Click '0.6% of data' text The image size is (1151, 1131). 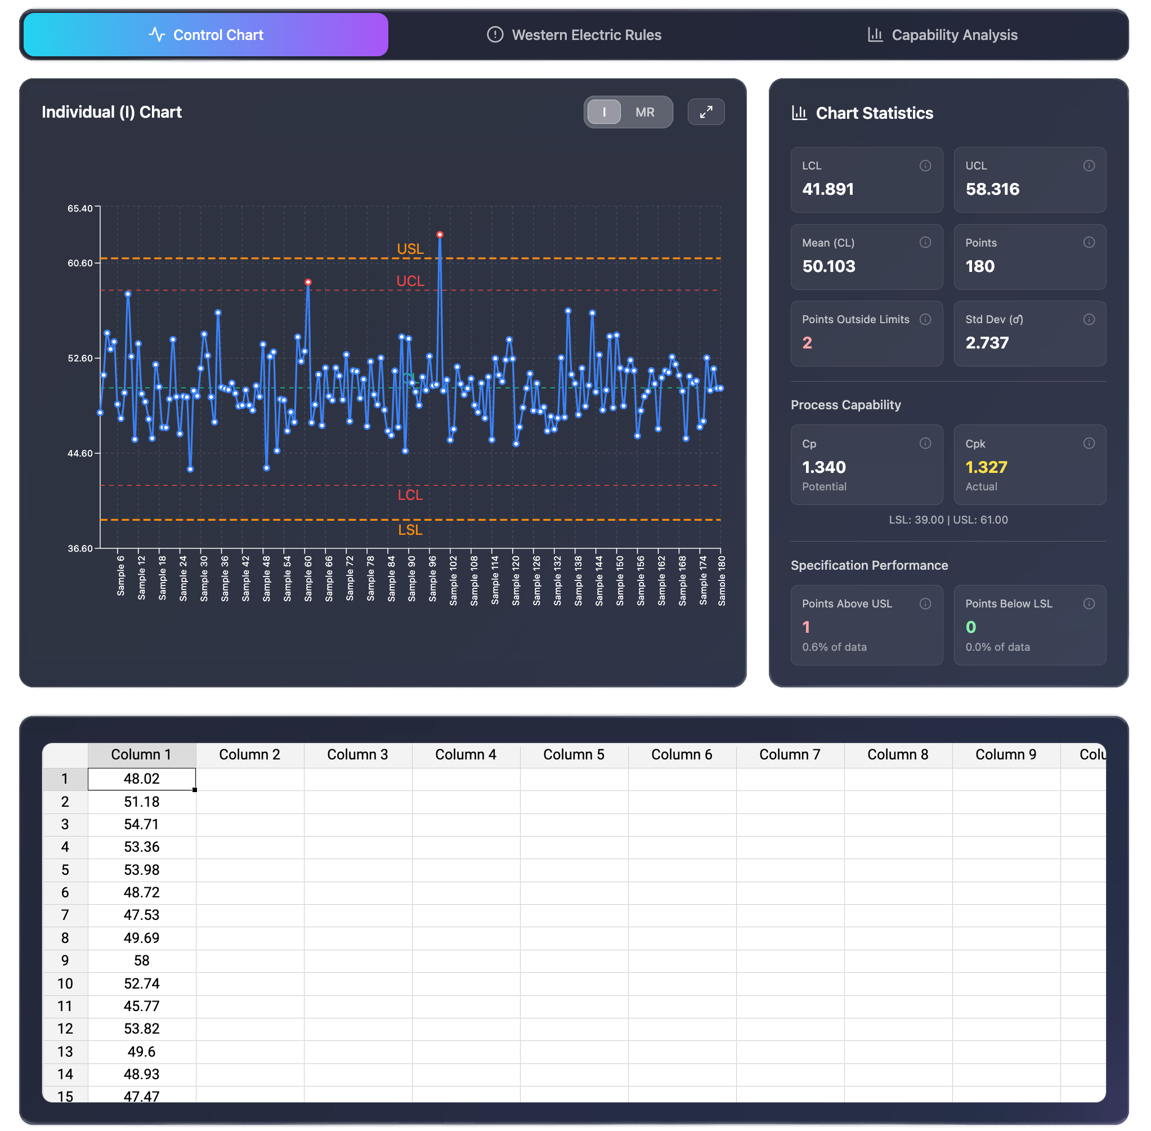pyautogui.click(x=834, y=647)
